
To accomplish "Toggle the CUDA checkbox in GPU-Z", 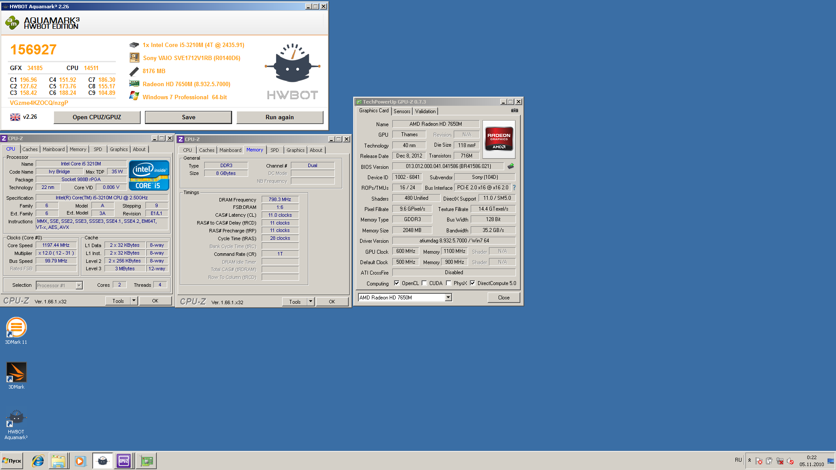I will [x=424, y=283].
